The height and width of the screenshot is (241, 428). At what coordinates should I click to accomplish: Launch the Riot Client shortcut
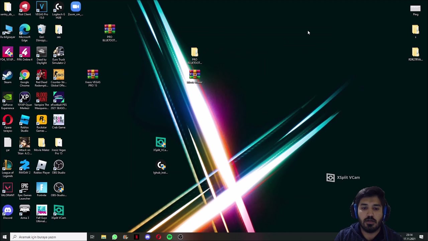point(24,9)
